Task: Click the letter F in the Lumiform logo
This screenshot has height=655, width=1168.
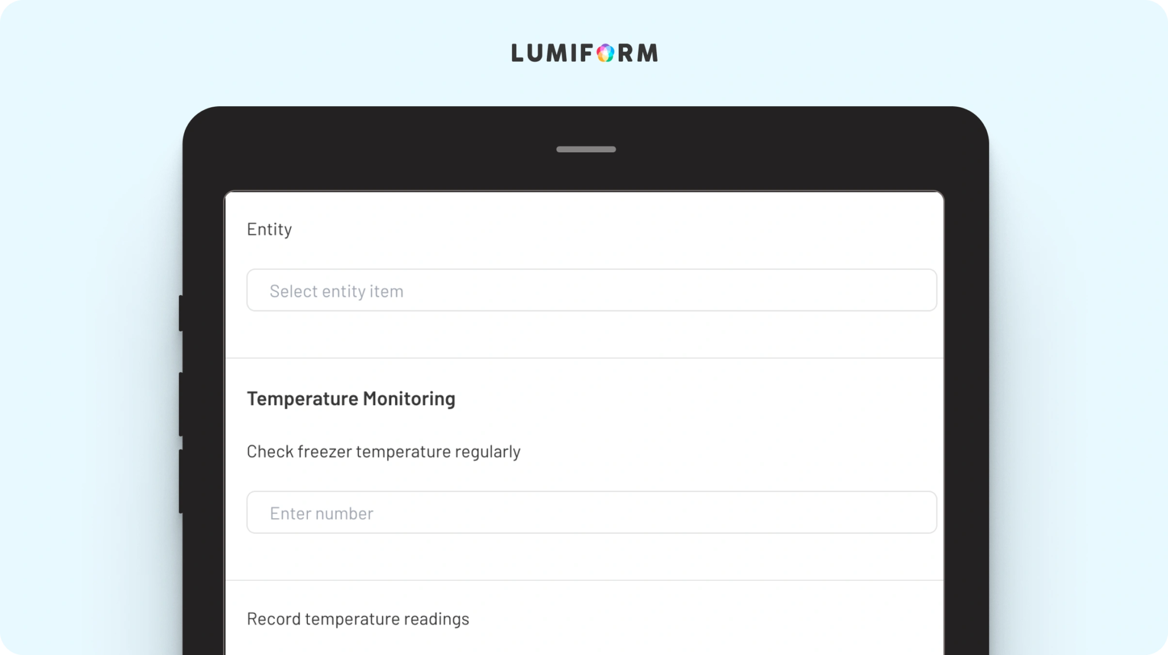Action: tap(587, 53)
